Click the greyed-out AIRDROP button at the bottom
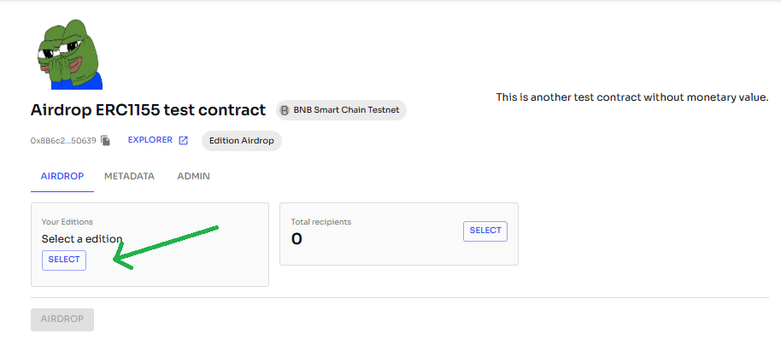The width and height of the screenshot is (781, 351). [x=62, y=319]
